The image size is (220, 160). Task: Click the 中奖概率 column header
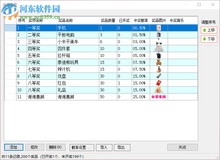[141, 21]
